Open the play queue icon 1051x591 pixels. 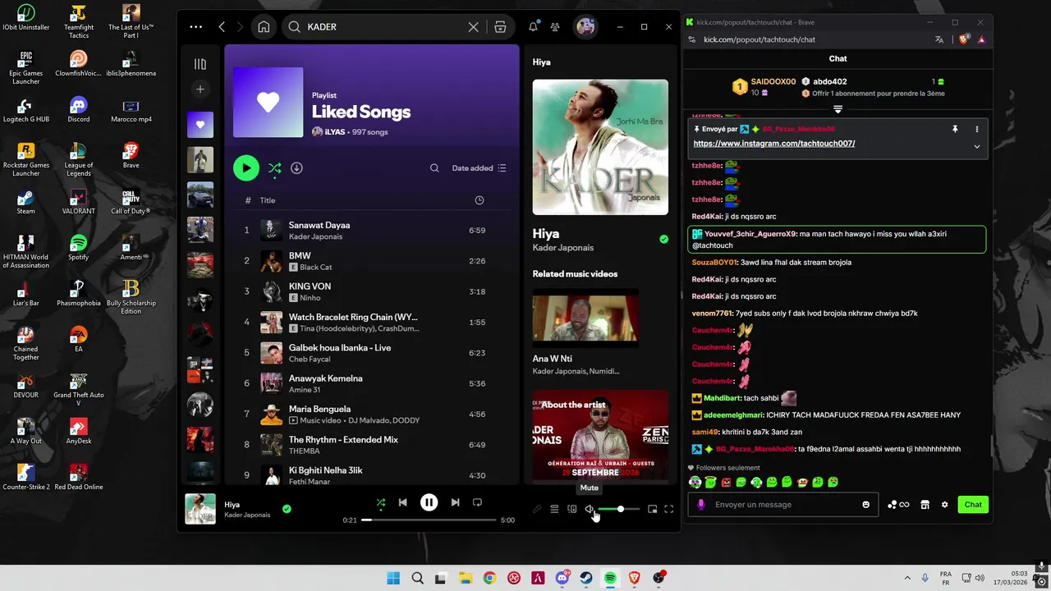pyautogui.click(x=554, y=509)
